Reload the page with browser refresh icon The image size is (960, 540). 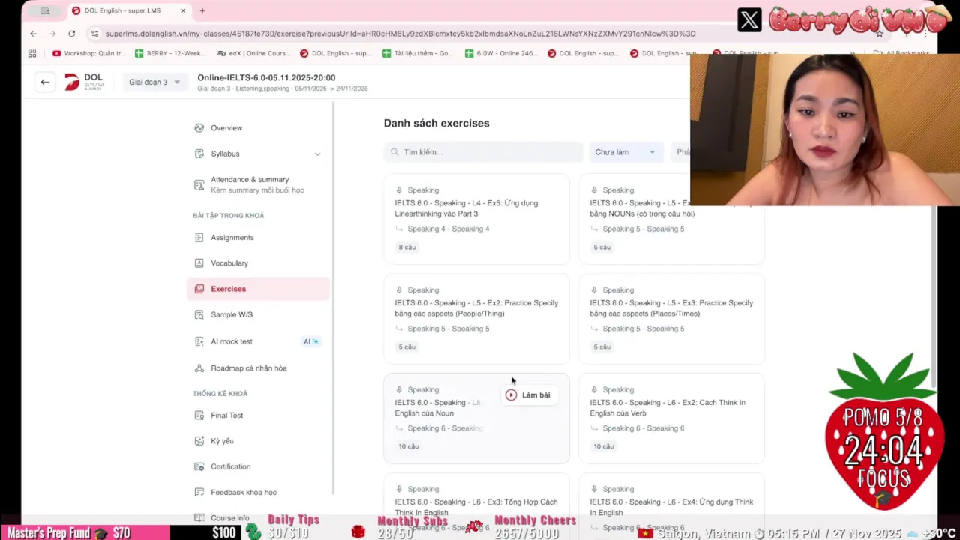(71, 34)
